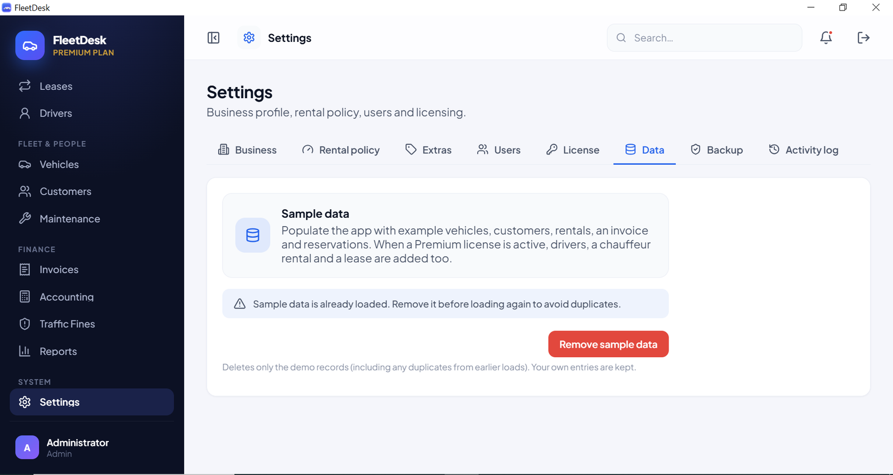Viewport: 893px width, 475px height.
Task: Click the Admin role label under Administrator
Action: coord(59,454)
